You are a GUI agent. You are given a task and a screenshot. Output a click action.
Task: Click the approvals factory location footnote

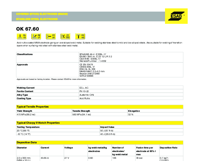52,79
